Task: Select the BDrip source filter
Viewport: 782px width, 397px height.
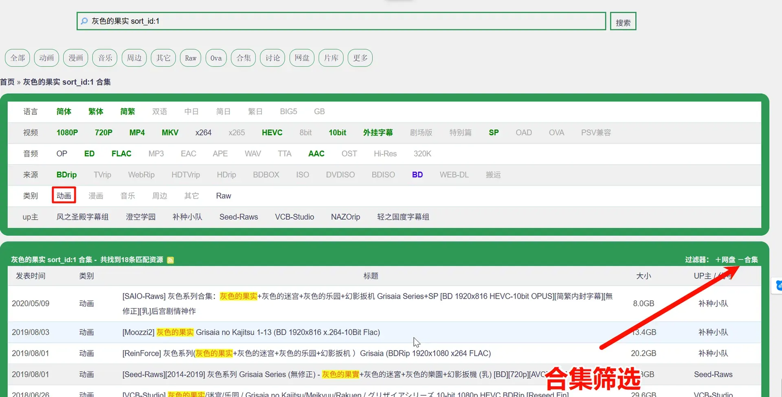Action: pos(66,175)
